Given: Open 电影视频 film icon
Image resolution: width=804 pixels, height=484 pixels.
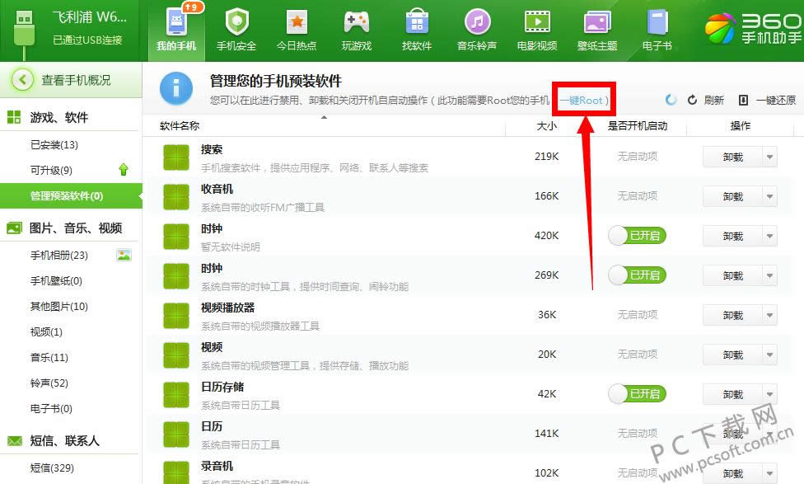Looking at the screenshot, I should [x=537, y=22].
